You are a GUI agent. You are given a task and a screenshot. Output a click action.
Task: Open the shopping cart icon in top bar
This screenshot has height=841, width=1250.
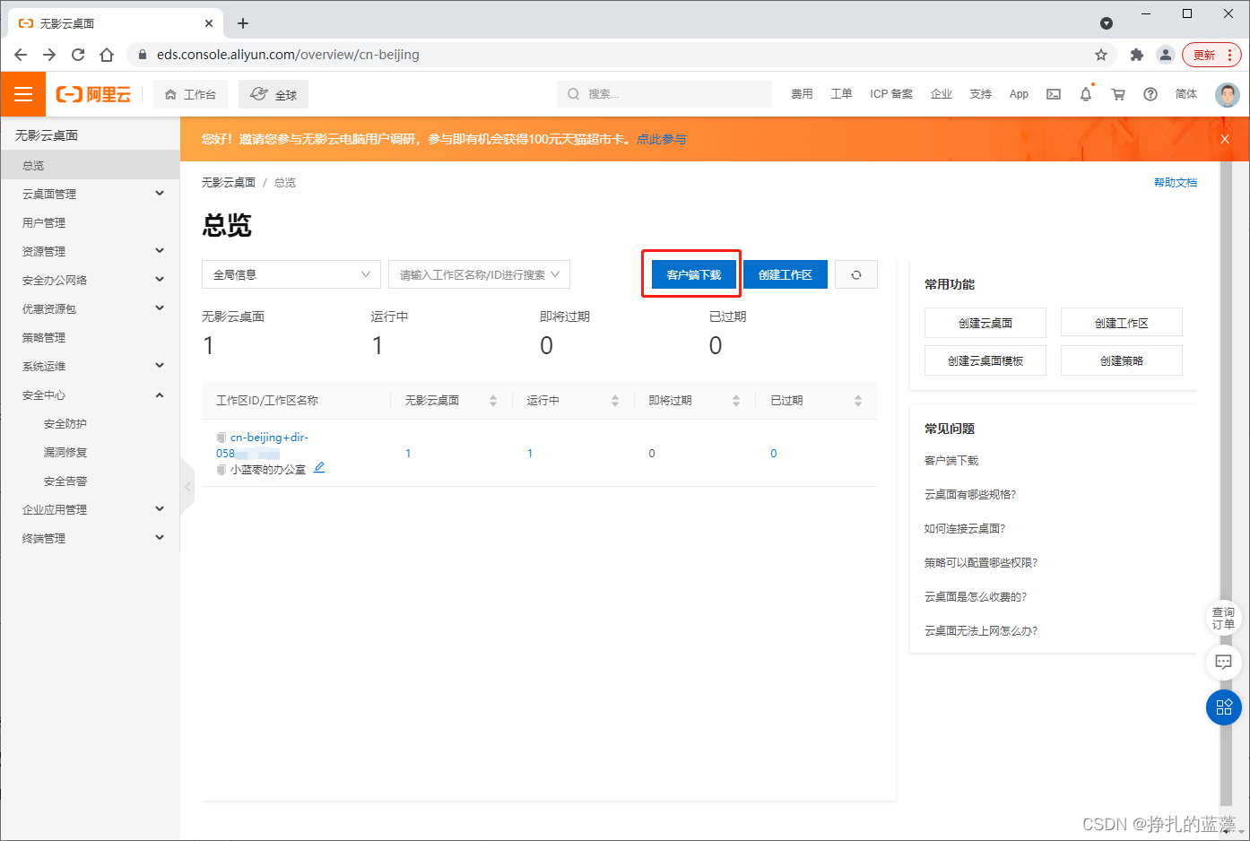[x=1117, y=94]
